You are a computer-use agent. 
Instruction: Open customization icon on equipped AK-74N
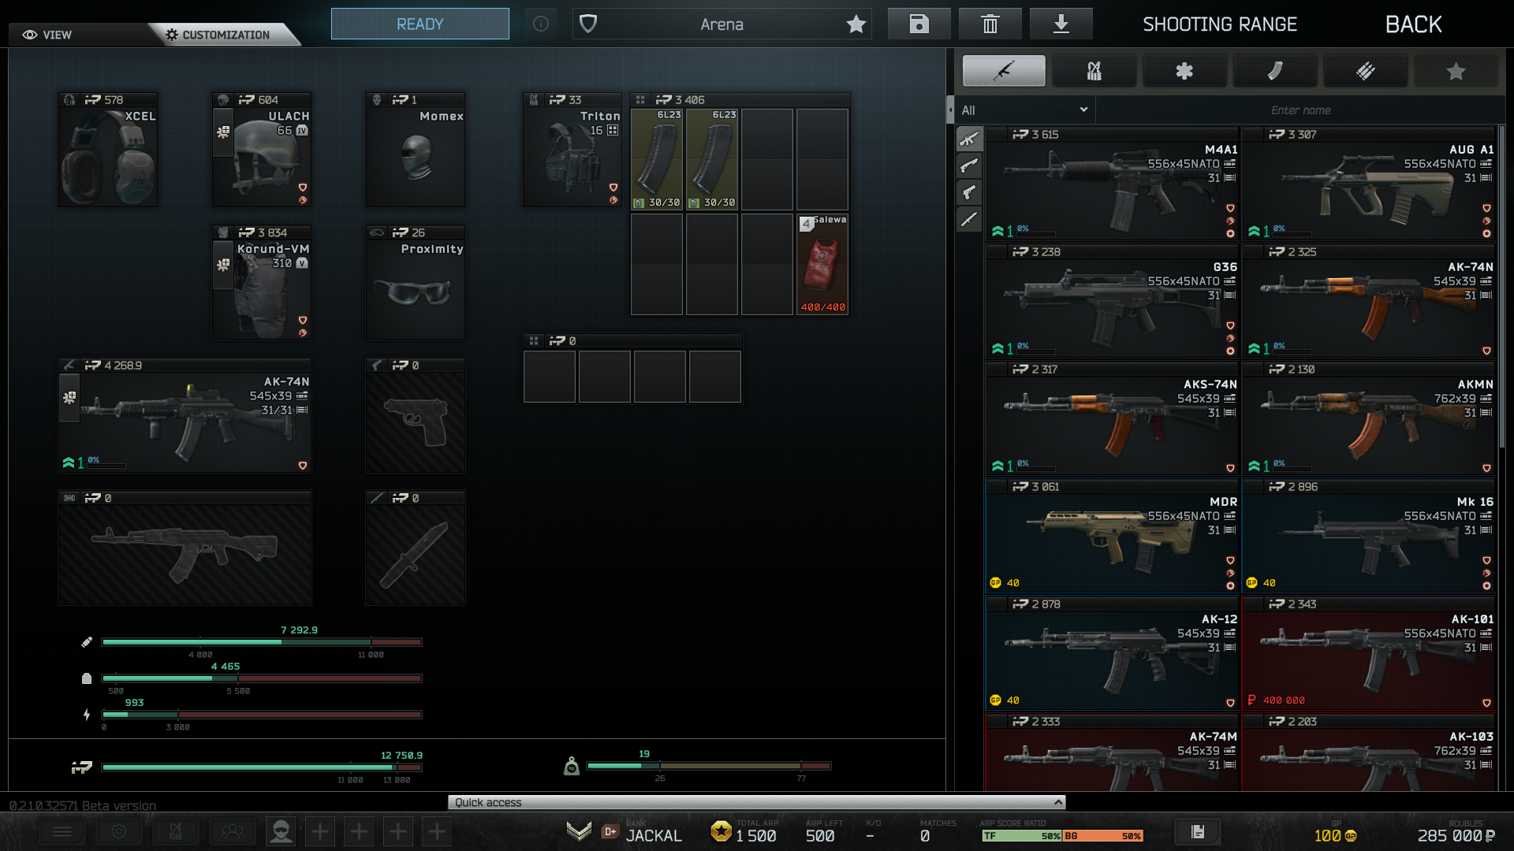click(69, 398)
